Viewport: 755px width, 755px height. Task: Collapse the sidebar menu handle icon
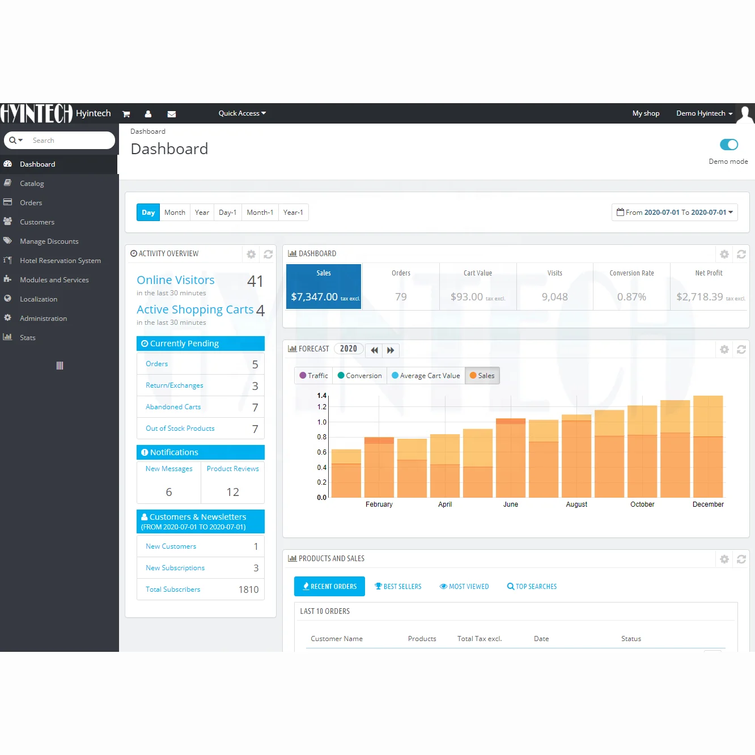(x=60, y=366)
